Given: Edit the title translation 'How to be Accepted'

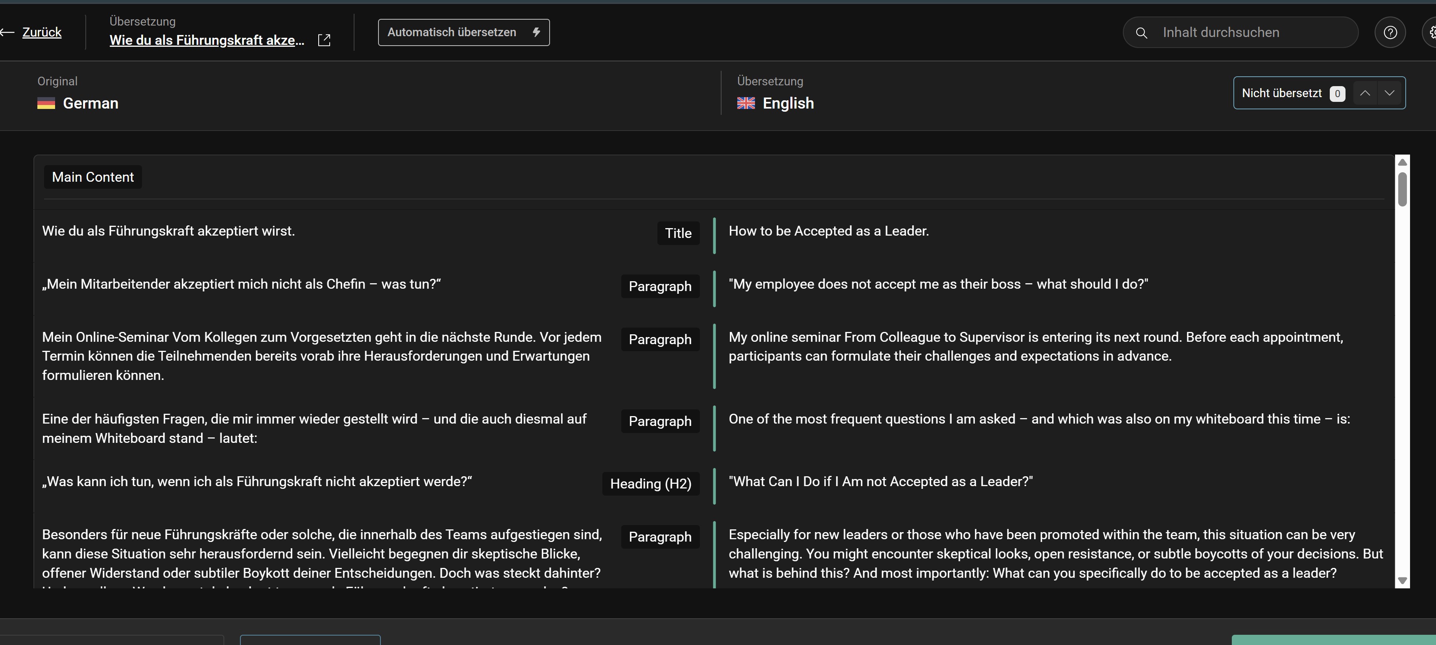Looking at the screenshot, I should point(829,231).
